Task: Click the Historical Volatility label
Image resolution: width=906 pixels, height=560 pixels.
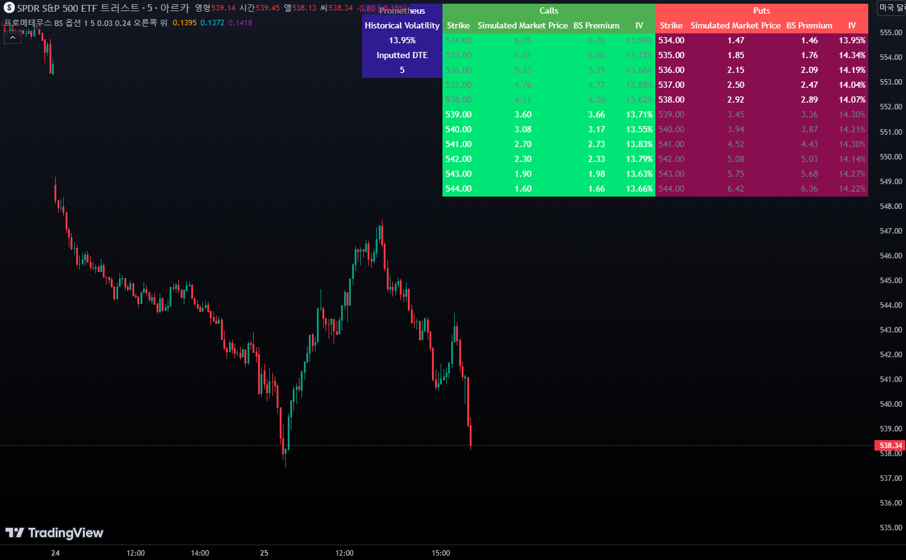Action: point(402,25)
